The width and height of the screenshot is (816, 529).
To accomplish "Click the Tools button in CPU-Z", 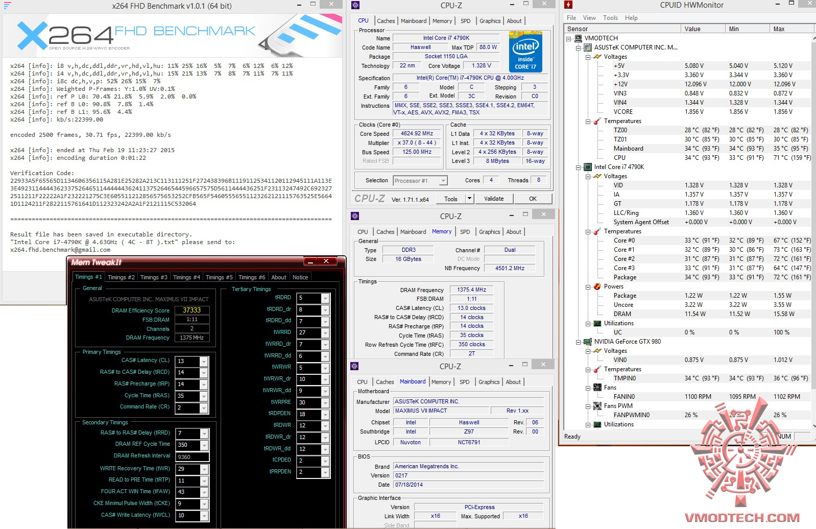I will [451, 199].
